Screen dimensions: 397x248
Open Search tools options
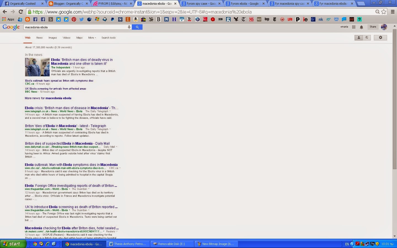coord(108,38)
